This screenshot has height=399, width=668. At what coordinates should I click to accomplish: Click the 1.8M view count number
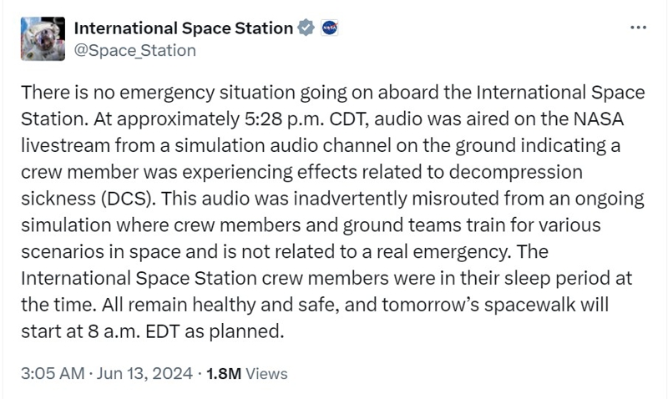pyautogui.click(x=223, y=375)
